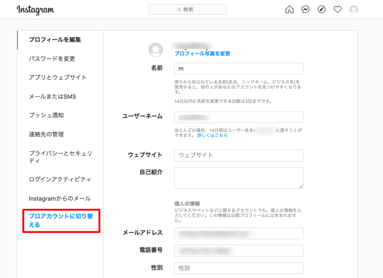The width and height of the screenshot is (383, 278).
Task: Click the 個人の情報 heading text
Action: (187, 203)
